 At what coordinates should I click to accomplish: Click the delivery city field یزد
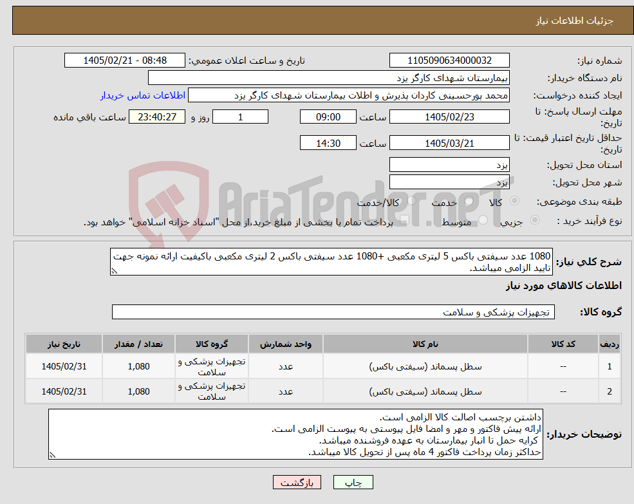[x=449, y=182]
